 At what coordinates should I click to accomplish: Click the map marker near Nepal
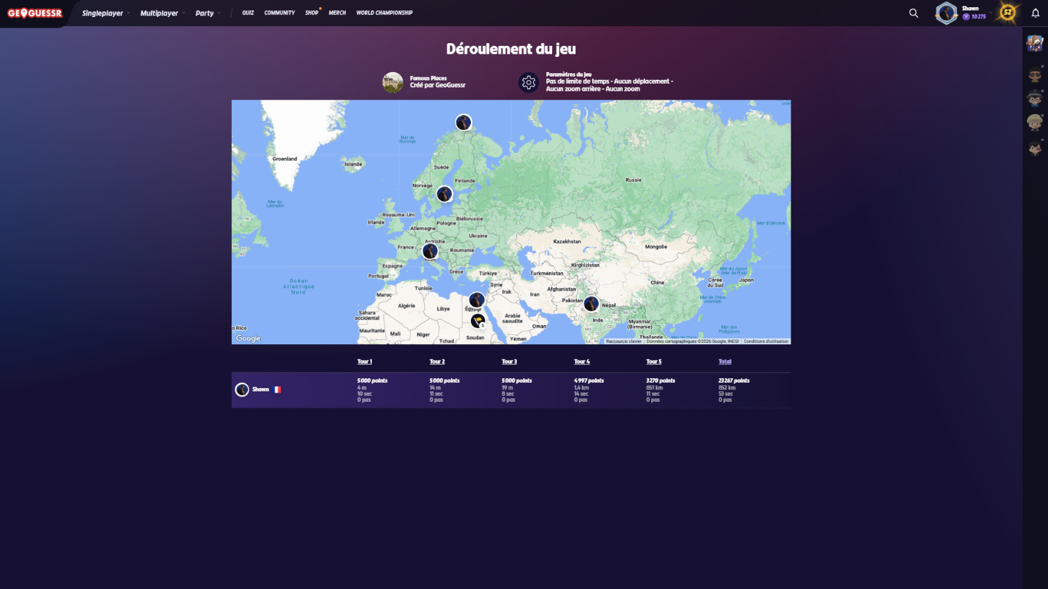coord(591,304)
